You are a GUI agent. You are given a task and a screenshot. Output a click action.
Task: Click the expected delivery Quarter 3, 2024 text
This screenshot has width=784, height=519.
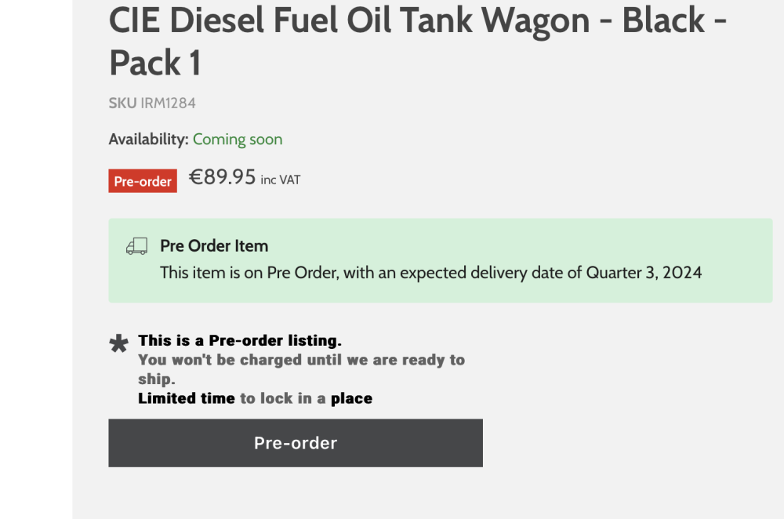pyautogui.click(x=430, y=273)
